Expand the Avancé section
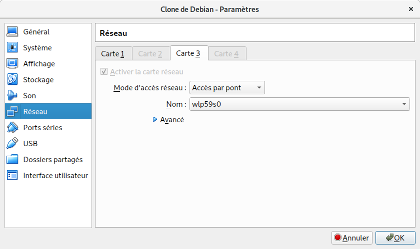Screen dimensions: 420x249 click(x=168, y=120)
